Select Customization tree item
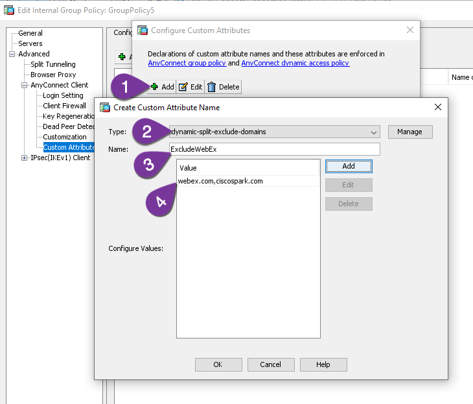 [65, 137]
